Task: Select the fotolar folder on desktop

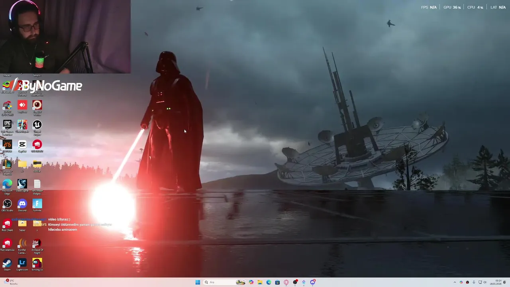Action: tap(37, 166)
